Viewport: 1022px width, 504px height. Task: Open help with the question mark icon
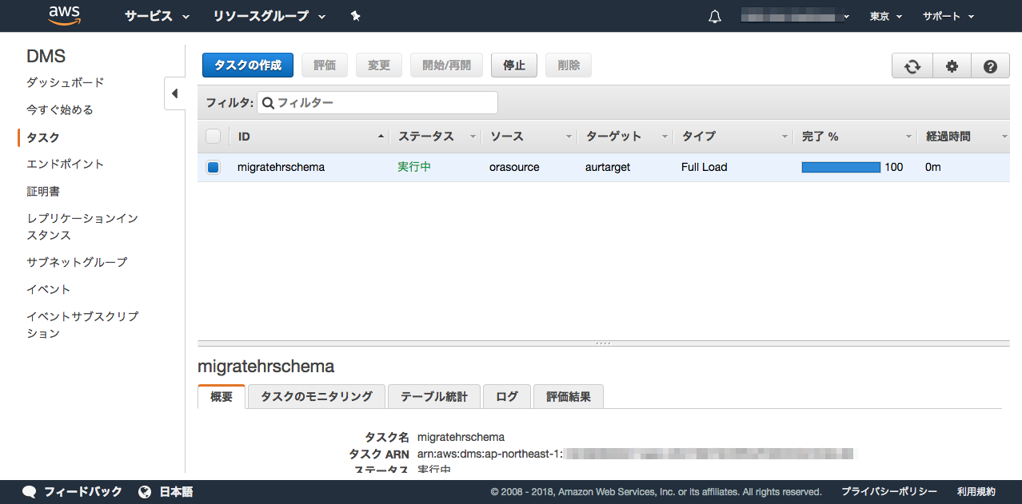click(x=990, y=66)
